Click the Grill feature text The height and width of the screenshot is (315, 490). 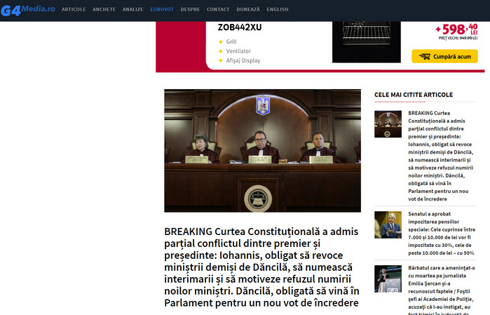231,41
